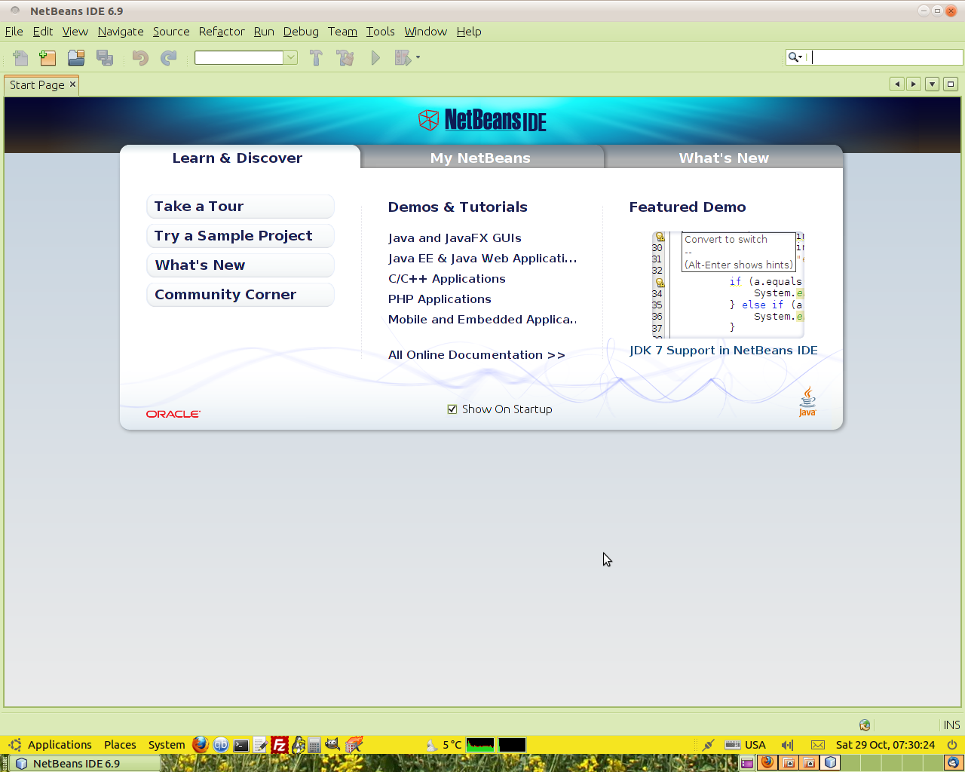Screen dimensions: 965x772
Task: Click the Build Main Project hammer icon
Action: pos(316,58)
